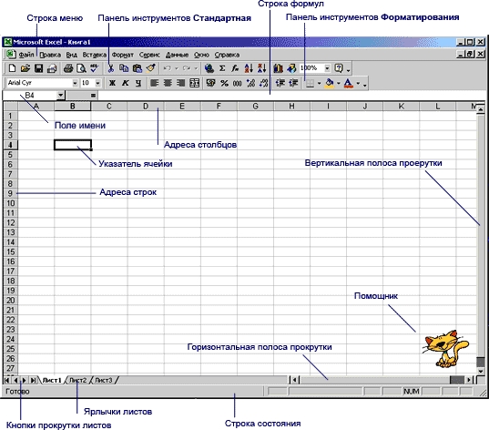Click the Copy icon
Image resolution: width=489 pixels, height=430 pixels.
[x=124, y=68]
